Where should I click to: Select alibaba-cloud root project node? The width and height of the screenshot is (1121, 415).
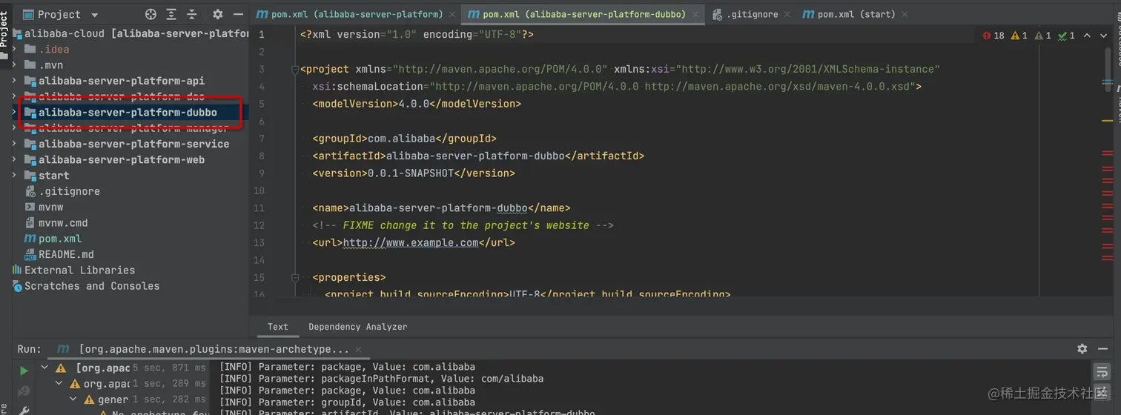click(130, 33)
